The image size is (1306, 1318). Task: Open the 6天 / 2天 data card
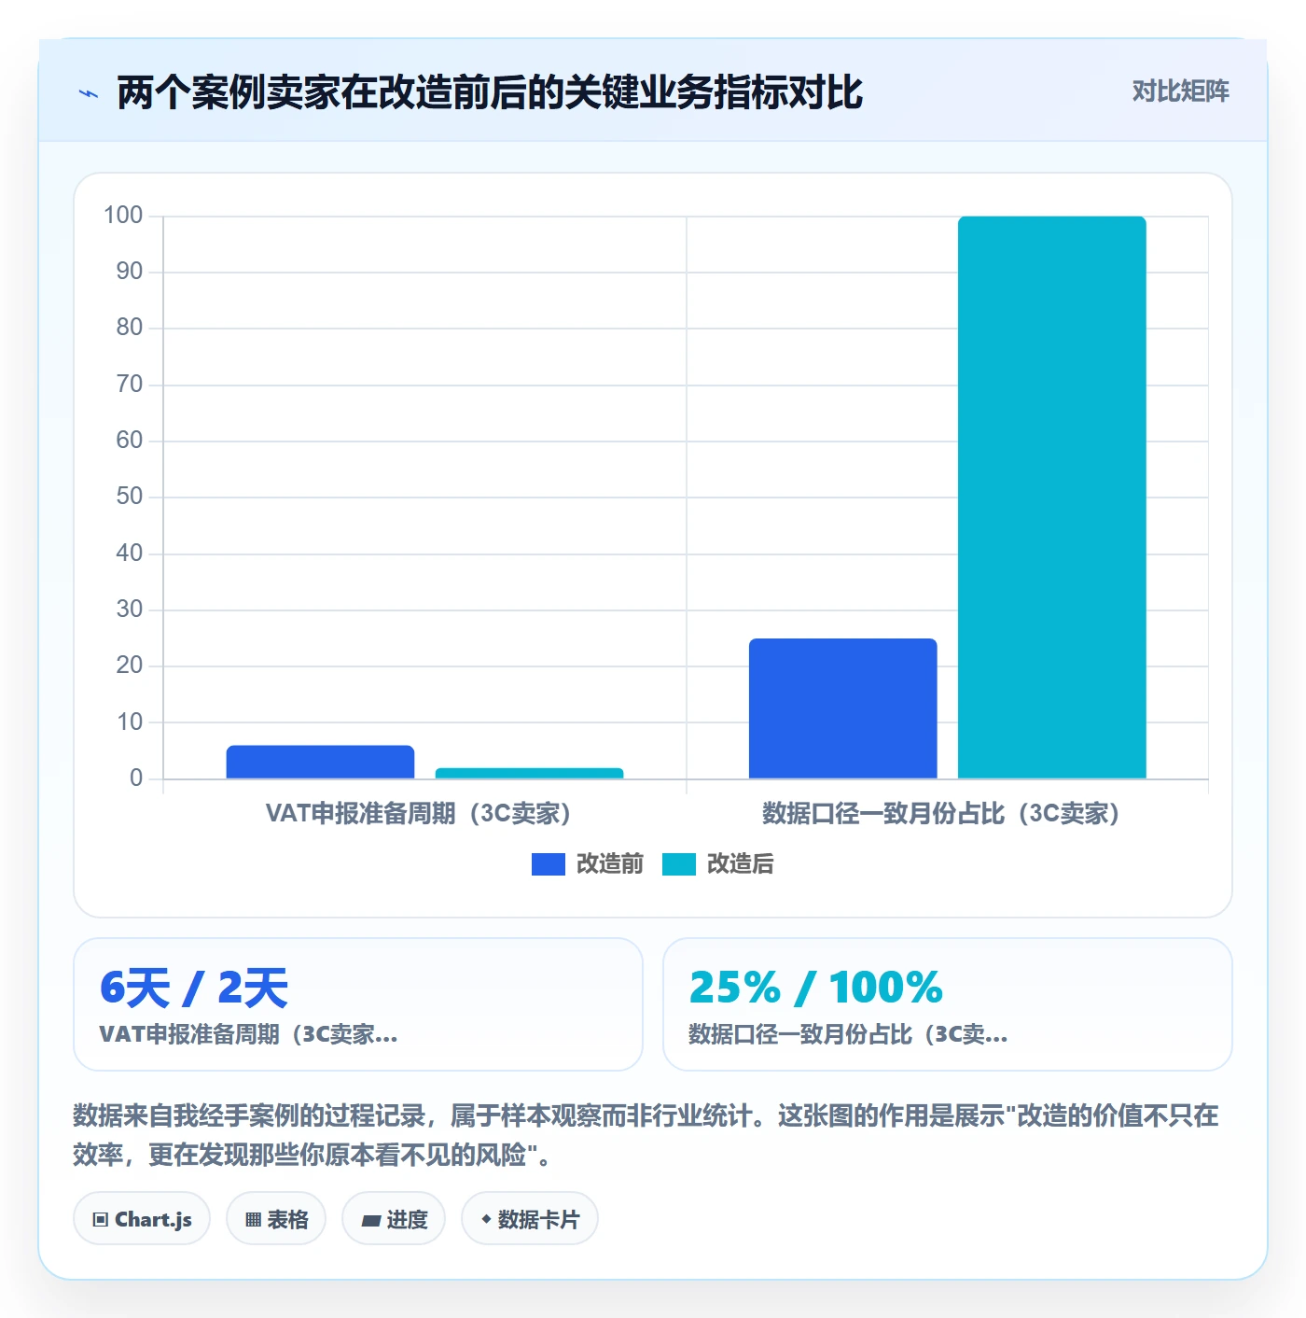click(x=358, y=1004)
